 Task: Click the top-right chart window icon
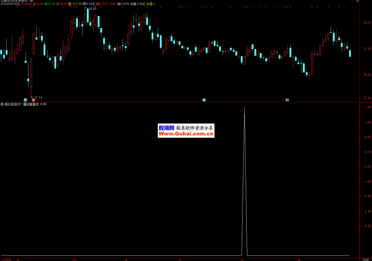[x=357, y=1]
